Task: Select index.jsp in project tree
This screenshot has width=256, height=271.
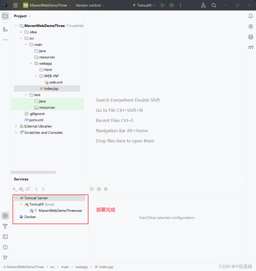Action: point(47,89)
